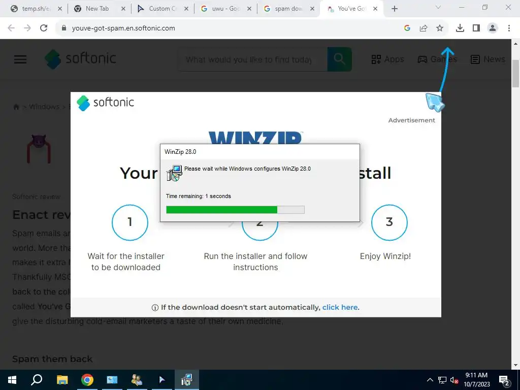The image size is (520, 390).
Task: Close the temp.sh tab
Action: coord(60,9)
